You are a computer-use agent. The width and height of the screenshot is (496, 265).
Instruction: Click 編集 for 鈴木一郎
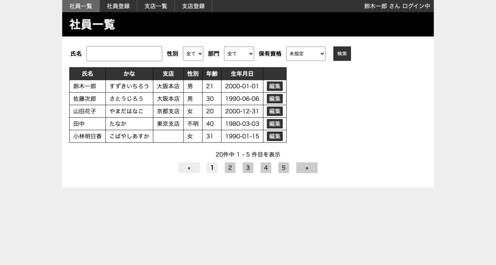(x=275, y=86)
